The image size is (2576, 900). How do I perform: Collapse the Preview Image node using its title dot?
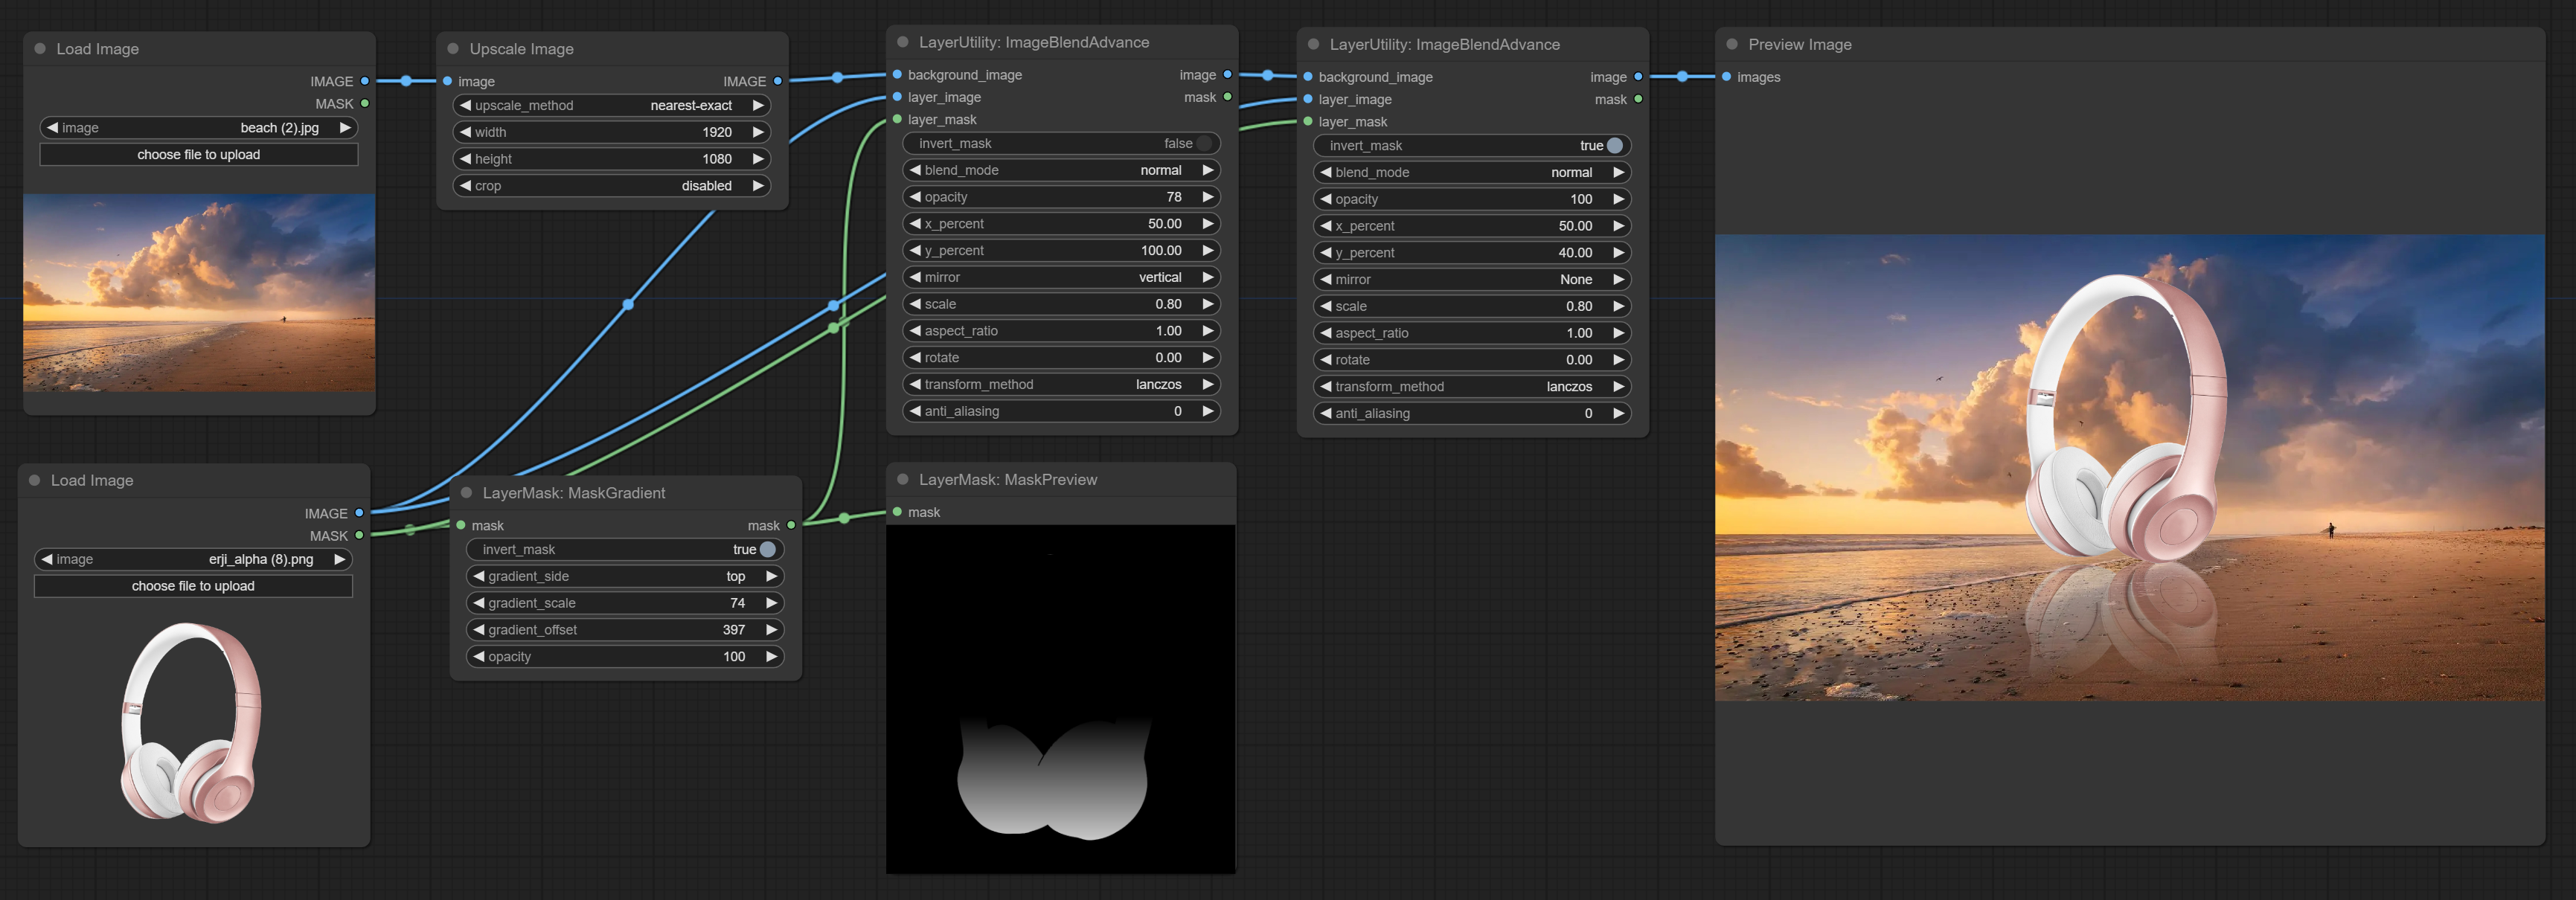(x=1732, y=44)
